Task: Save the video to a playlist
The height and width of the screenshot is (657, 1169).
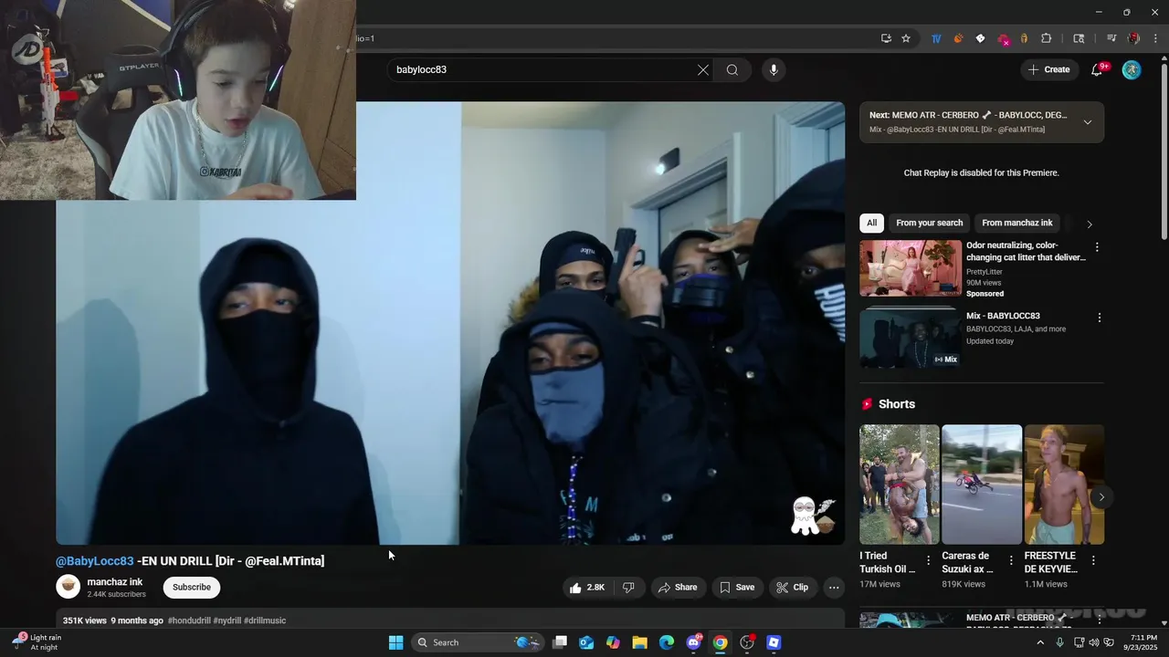Action: pyautogui.click(x=737, y=588)
